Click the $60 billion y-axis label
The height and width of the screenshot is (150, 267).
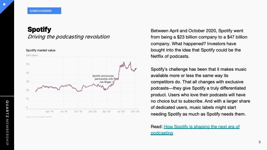tap(32, 56)
